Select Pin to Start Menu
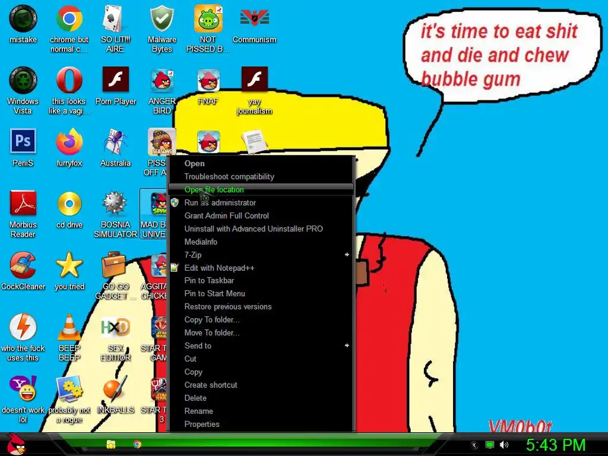Viewport: 608px width, 456px height. (261, 293)
